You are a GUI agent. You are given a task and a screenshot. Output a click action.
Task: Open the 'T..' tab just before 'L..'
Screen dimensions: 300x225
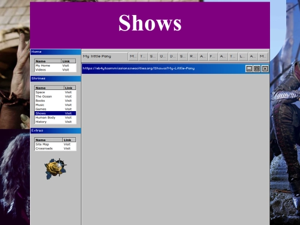[233, 57]
